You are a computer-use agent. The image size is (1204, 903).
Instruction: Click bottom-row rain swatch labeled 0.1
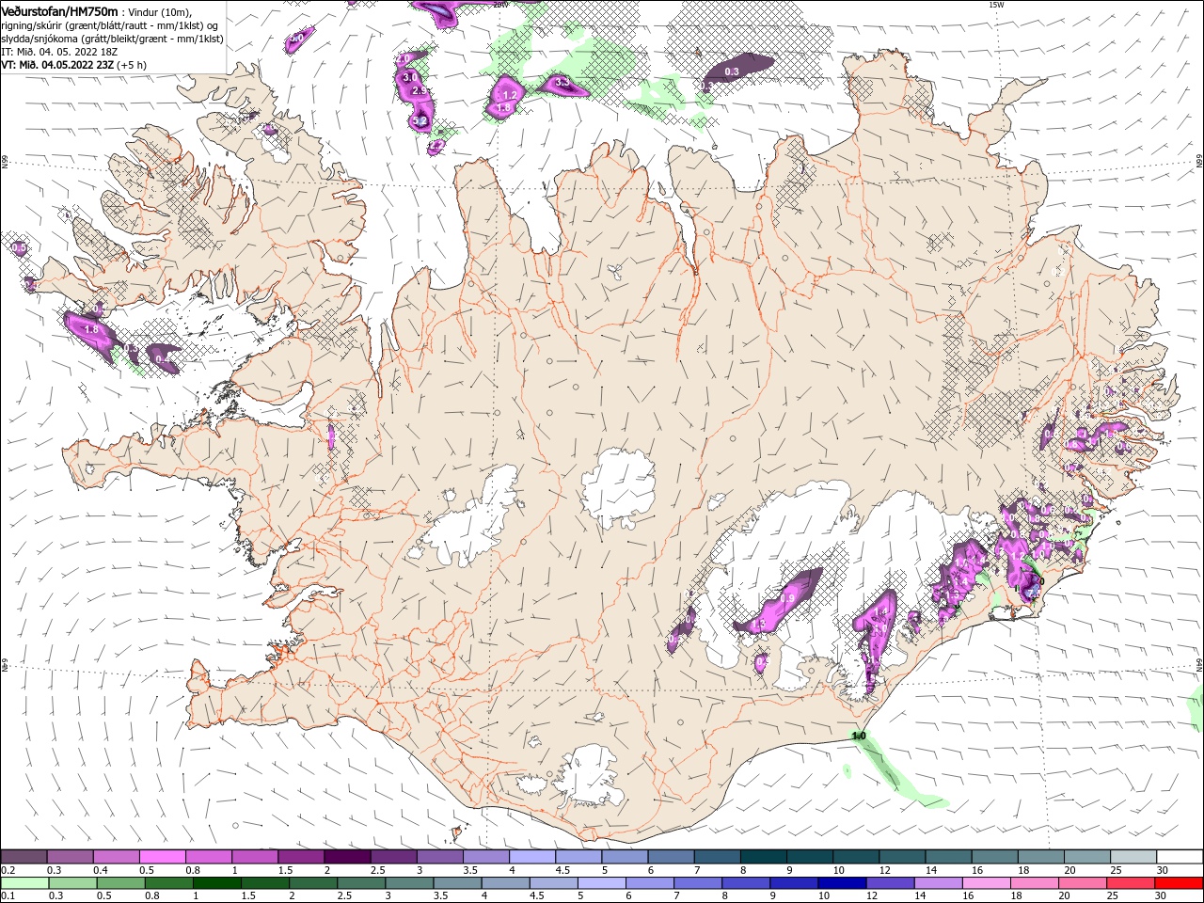(x=24, y=883)
